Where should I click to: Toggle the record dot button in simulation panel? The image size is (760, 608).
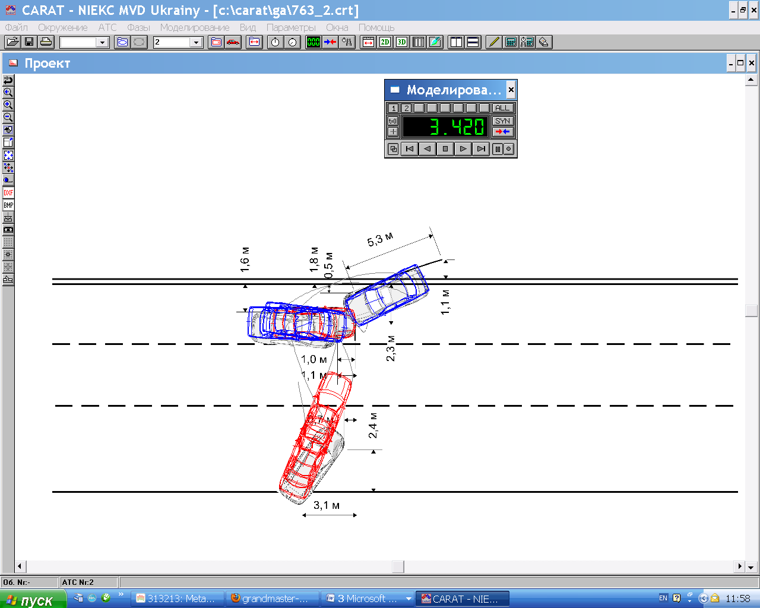(x=509, y=149)
